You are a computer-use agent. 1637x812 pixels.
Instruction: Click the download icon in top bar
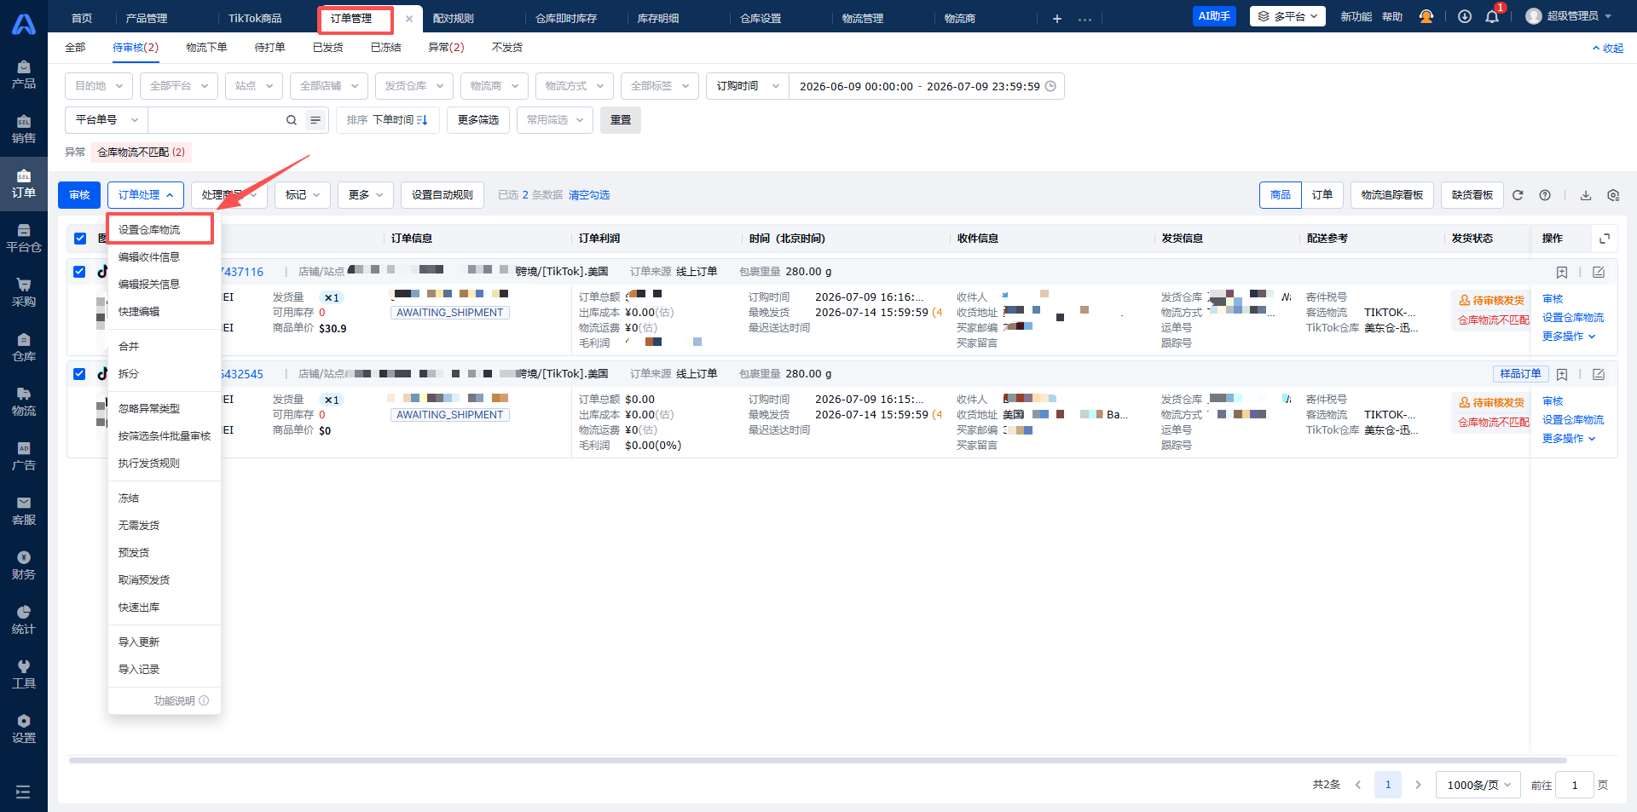(x=1465, y=17)
